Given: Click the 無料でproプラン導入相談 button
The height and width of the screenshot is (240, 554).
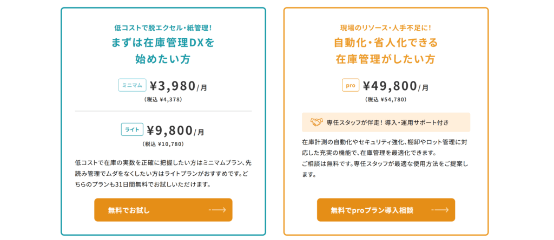Looking at the screenshot, I should 386,210.
